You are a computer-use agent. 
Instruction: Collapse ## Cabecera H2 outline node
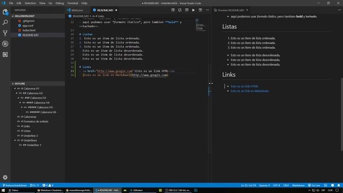coord(17,93)
